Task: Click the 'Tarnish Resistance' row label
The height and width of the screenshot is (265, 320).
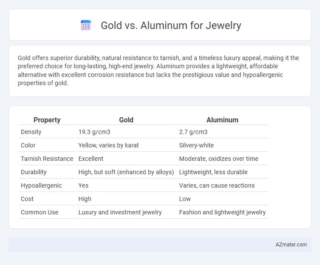Action: 47,159
